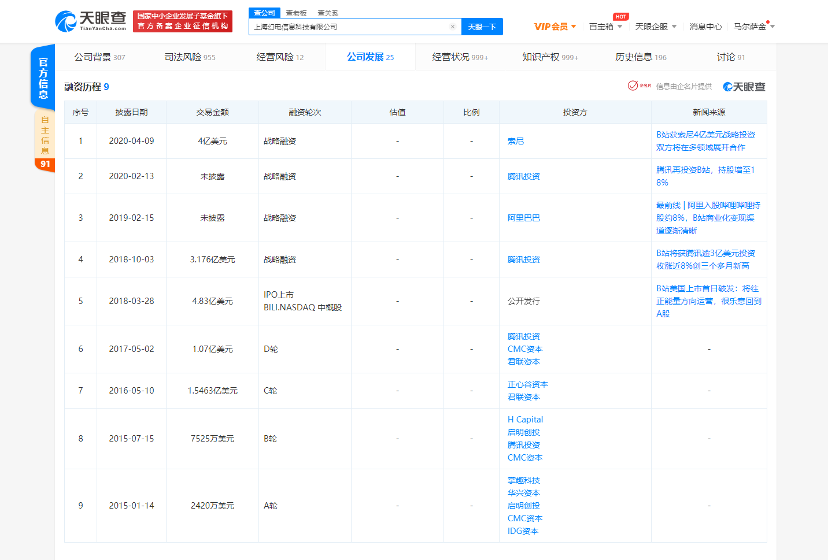The height and width of the screenshot is (560, 828).
Task: Open investor H Capital link
Action: (x=525, y=420)
